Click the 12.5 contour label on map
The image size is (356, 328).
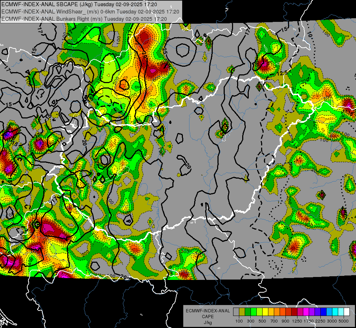[x=282, y=73]
